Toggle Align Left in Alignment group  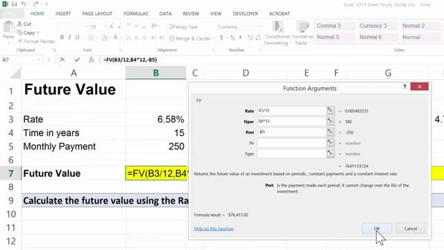128,37
